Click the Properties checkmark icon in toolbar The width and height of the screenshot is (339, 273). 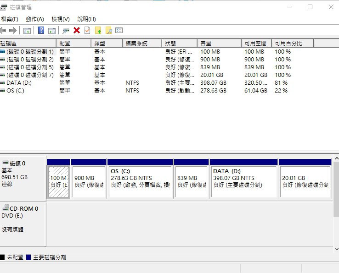point(87,30)
